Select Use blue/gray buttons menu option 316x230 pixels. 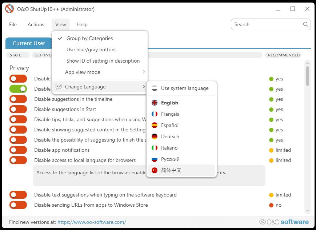click(92, 49)
